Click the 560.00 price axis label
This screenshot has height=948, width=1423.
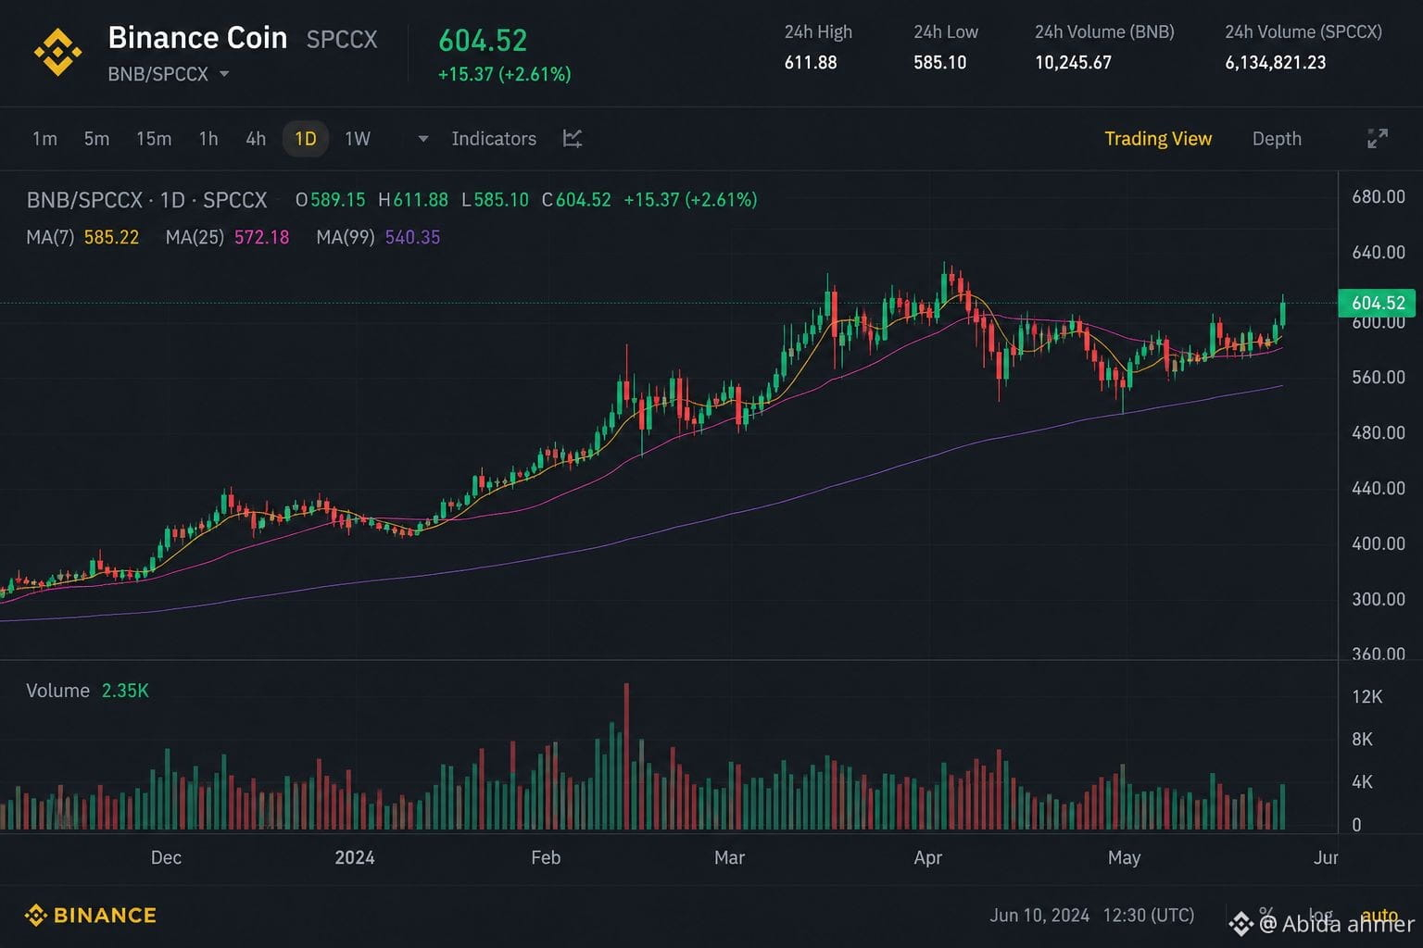click(1379, 377)
